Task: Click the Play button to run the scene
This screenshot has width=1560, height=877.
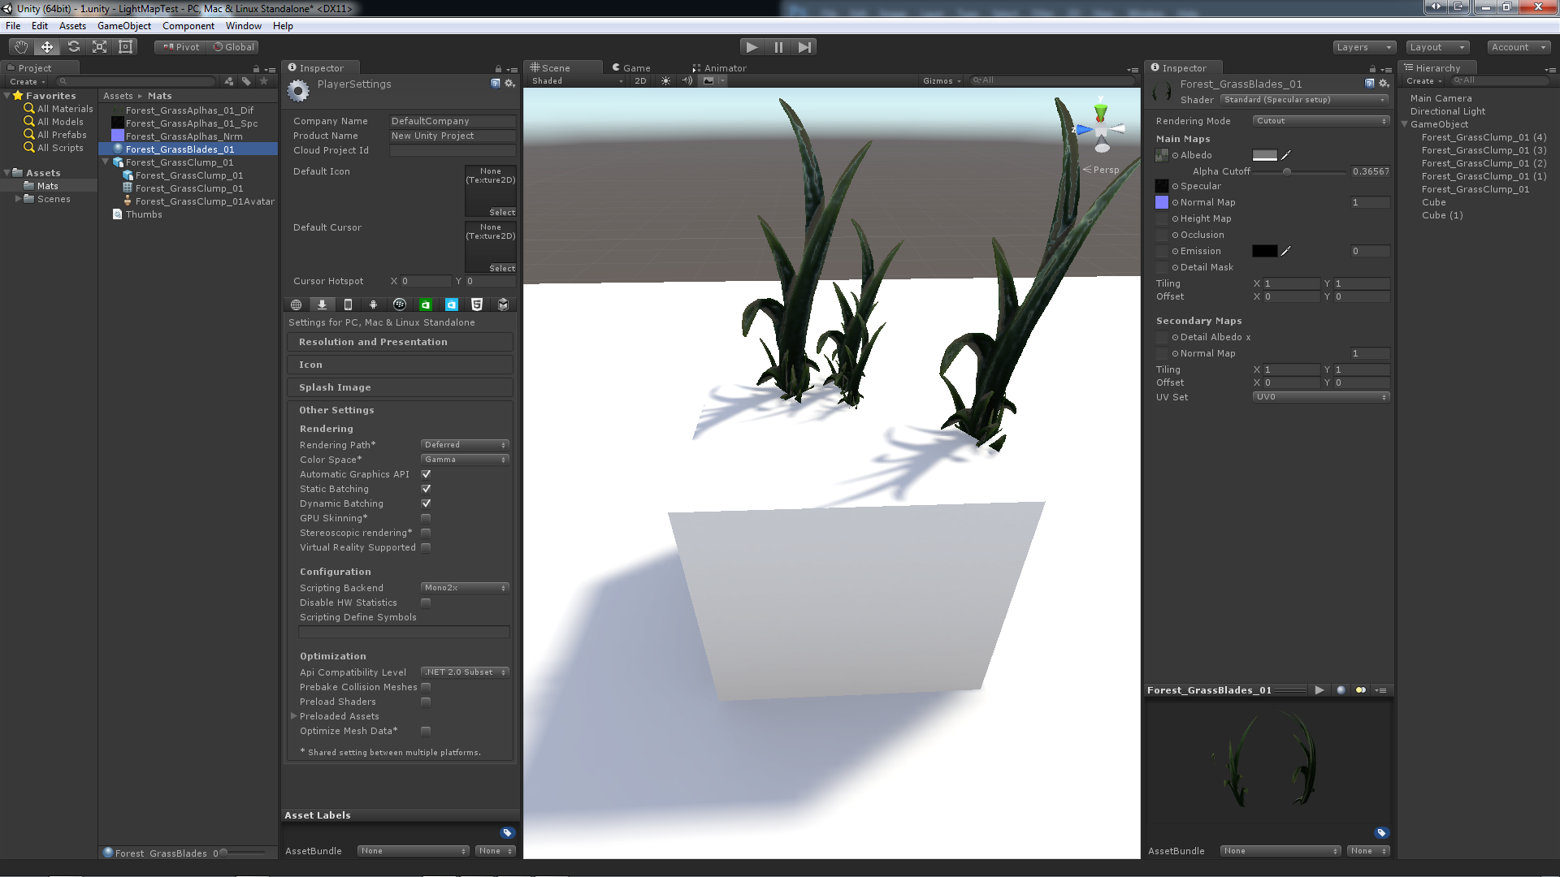Action: pyautogui.click(x=752, y=46)
